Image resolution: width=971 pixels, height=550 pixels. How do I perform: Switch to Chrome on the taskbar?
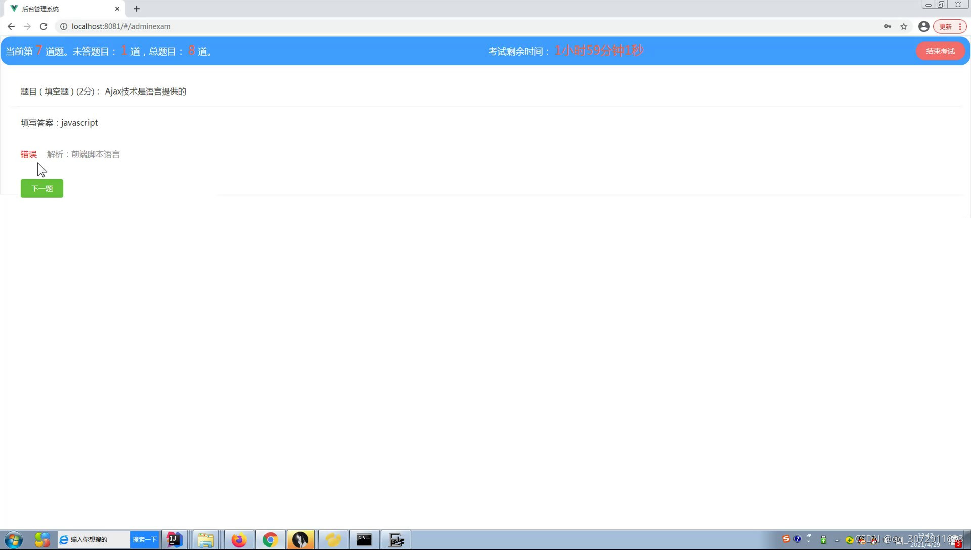tap(270, 540)
